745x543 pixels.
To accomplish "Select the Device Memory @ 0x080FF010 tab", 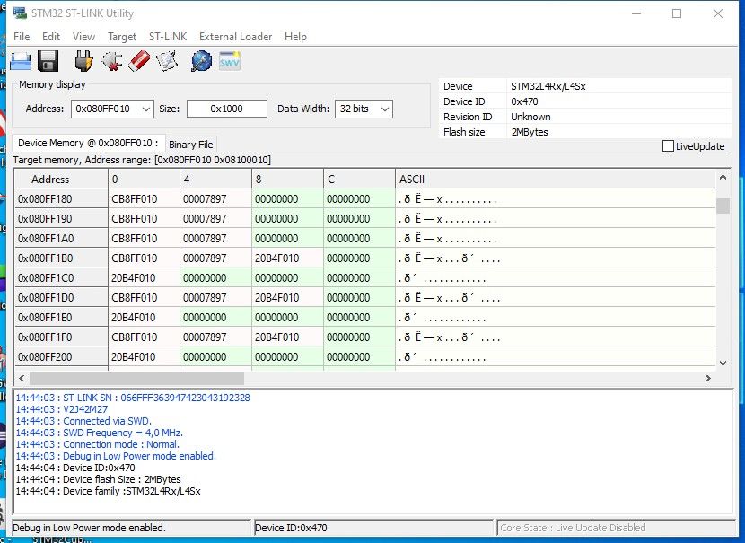I will click(x=88, y=143).
